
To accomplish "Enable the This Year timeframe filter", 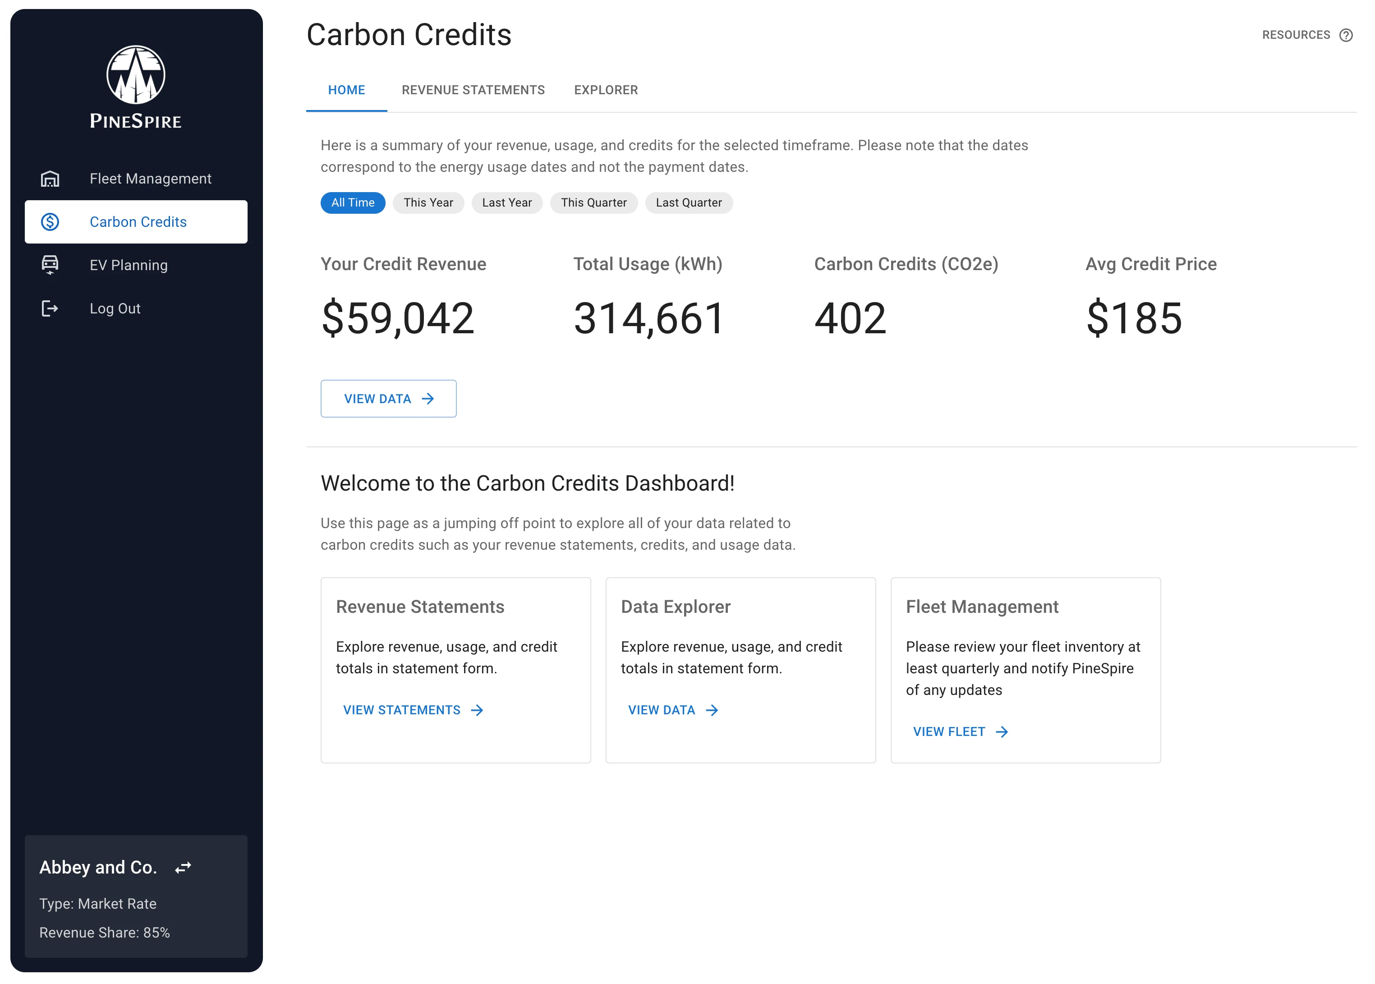I will click(428, 202).
